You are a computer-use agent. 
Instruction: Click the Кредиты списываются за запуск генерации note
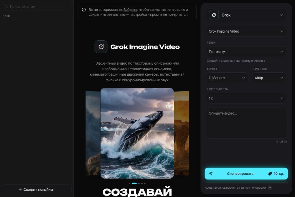(235, 188)
